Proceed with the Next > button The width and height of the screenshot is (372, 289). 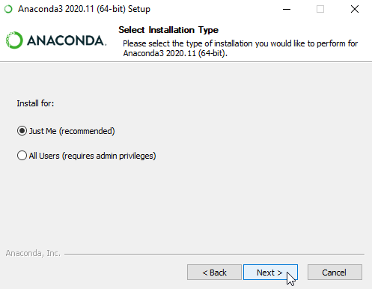[x=270, y=273]
